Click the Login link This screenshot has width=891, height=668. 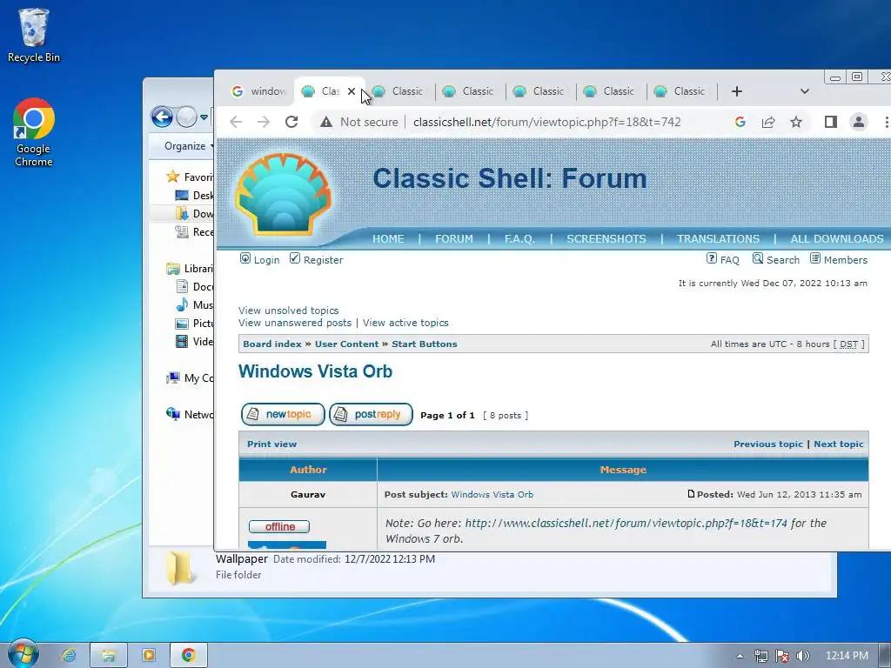pyautogui.click(x=260, y=259)
